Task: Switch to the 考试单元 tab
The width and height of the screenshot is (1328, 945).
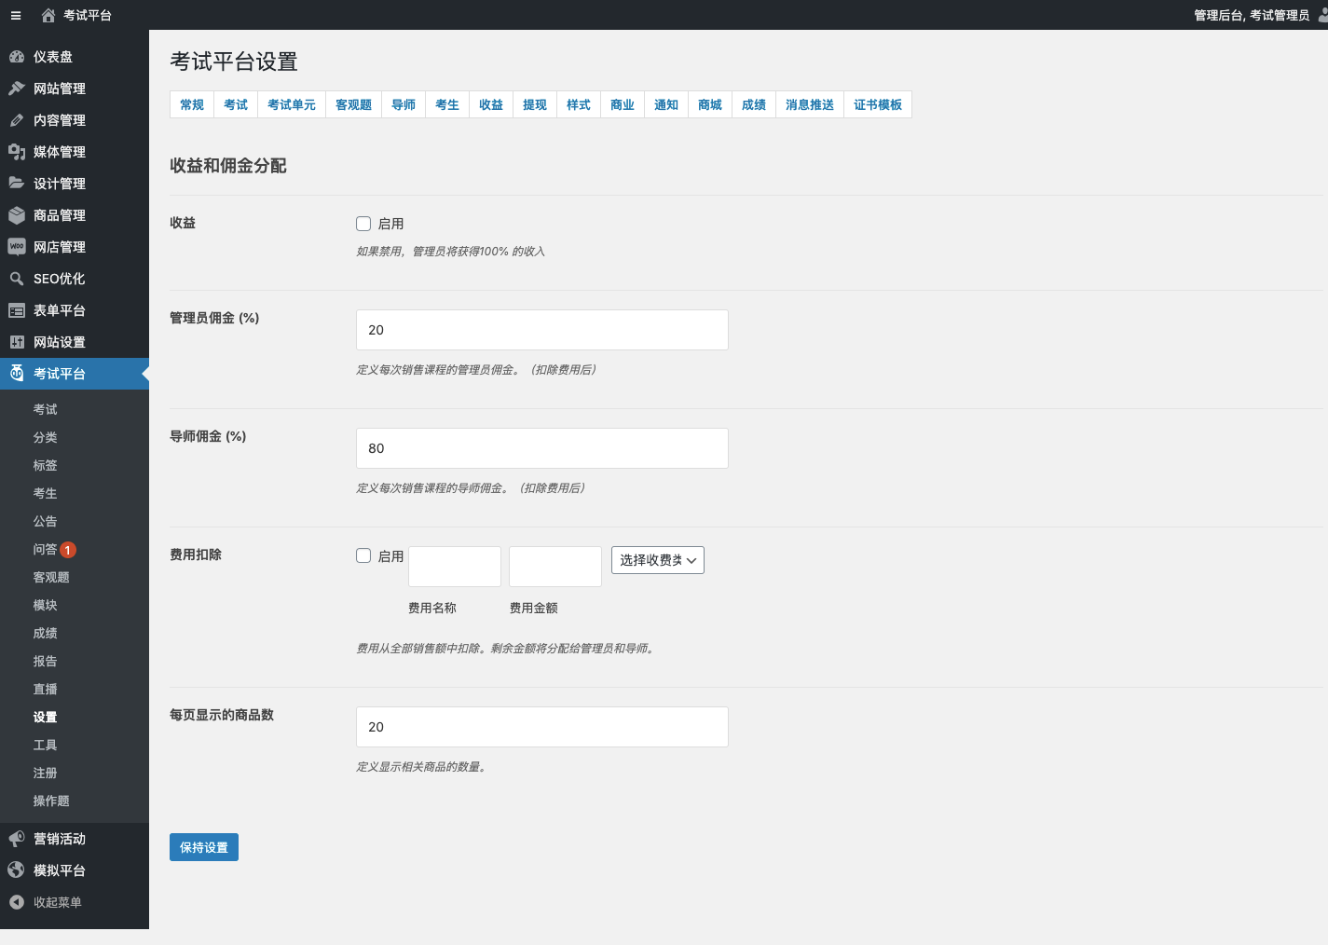Action: (292, 104)
